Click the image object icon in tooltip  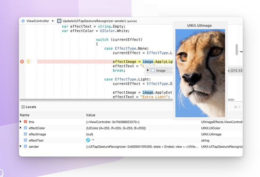pos(153,71)
